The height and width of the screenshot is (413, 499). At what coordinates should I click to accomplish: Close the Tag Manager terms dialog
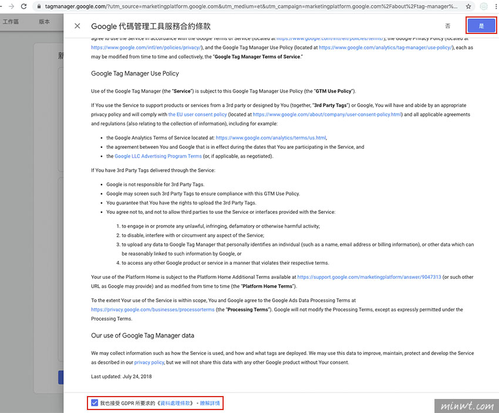pos(77,26)
